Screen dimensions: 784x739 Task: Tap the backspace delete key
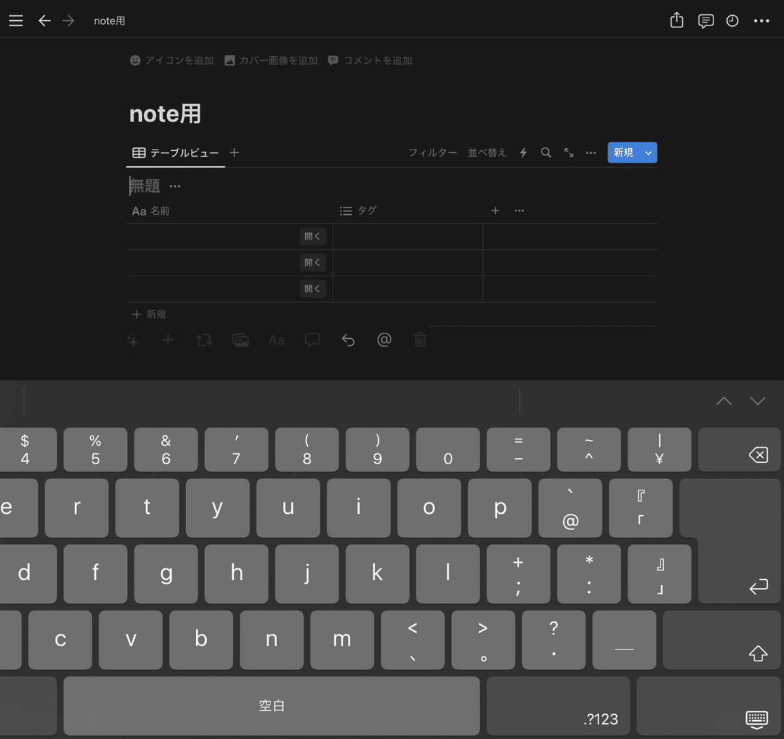coord(739,450)
